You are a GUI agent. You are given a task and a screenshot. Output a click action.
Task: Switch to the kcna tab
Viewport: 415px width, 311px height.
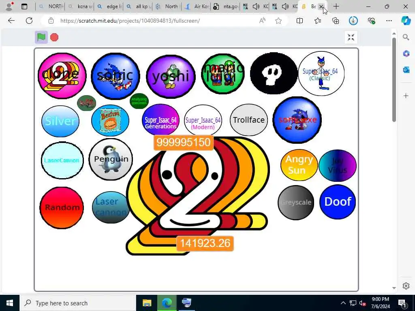click(x=79, y=6)
